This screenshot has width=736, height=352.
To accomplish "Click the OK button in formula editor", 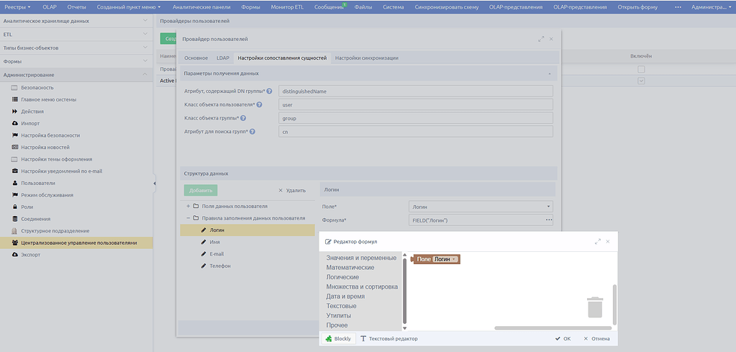I will (563, 338).
